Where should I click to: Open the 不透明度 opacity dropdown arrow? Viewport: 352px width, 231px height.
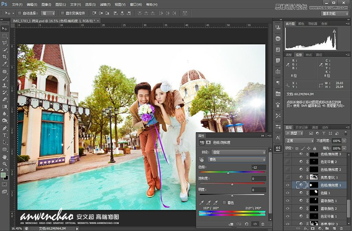(x=344, y=141)
